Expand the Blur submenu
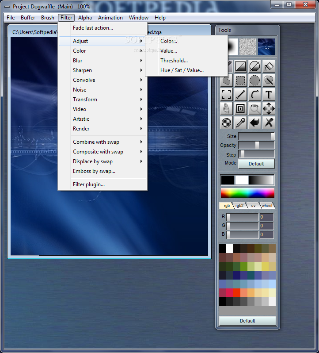Screen dimensions: 319x353 pos(103,61)
